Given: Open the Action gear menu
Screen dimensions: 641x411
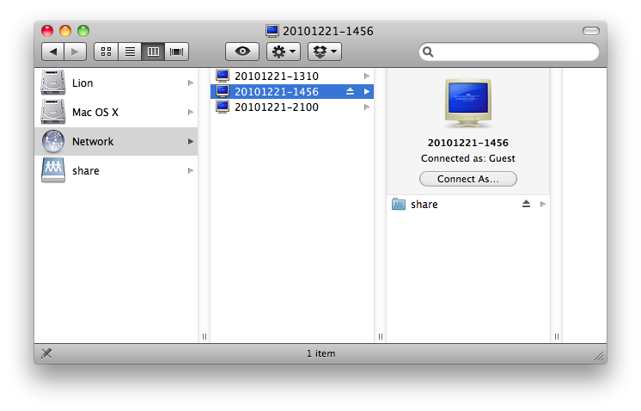Looking at the screenshot, I should click(x=284, y=52).
